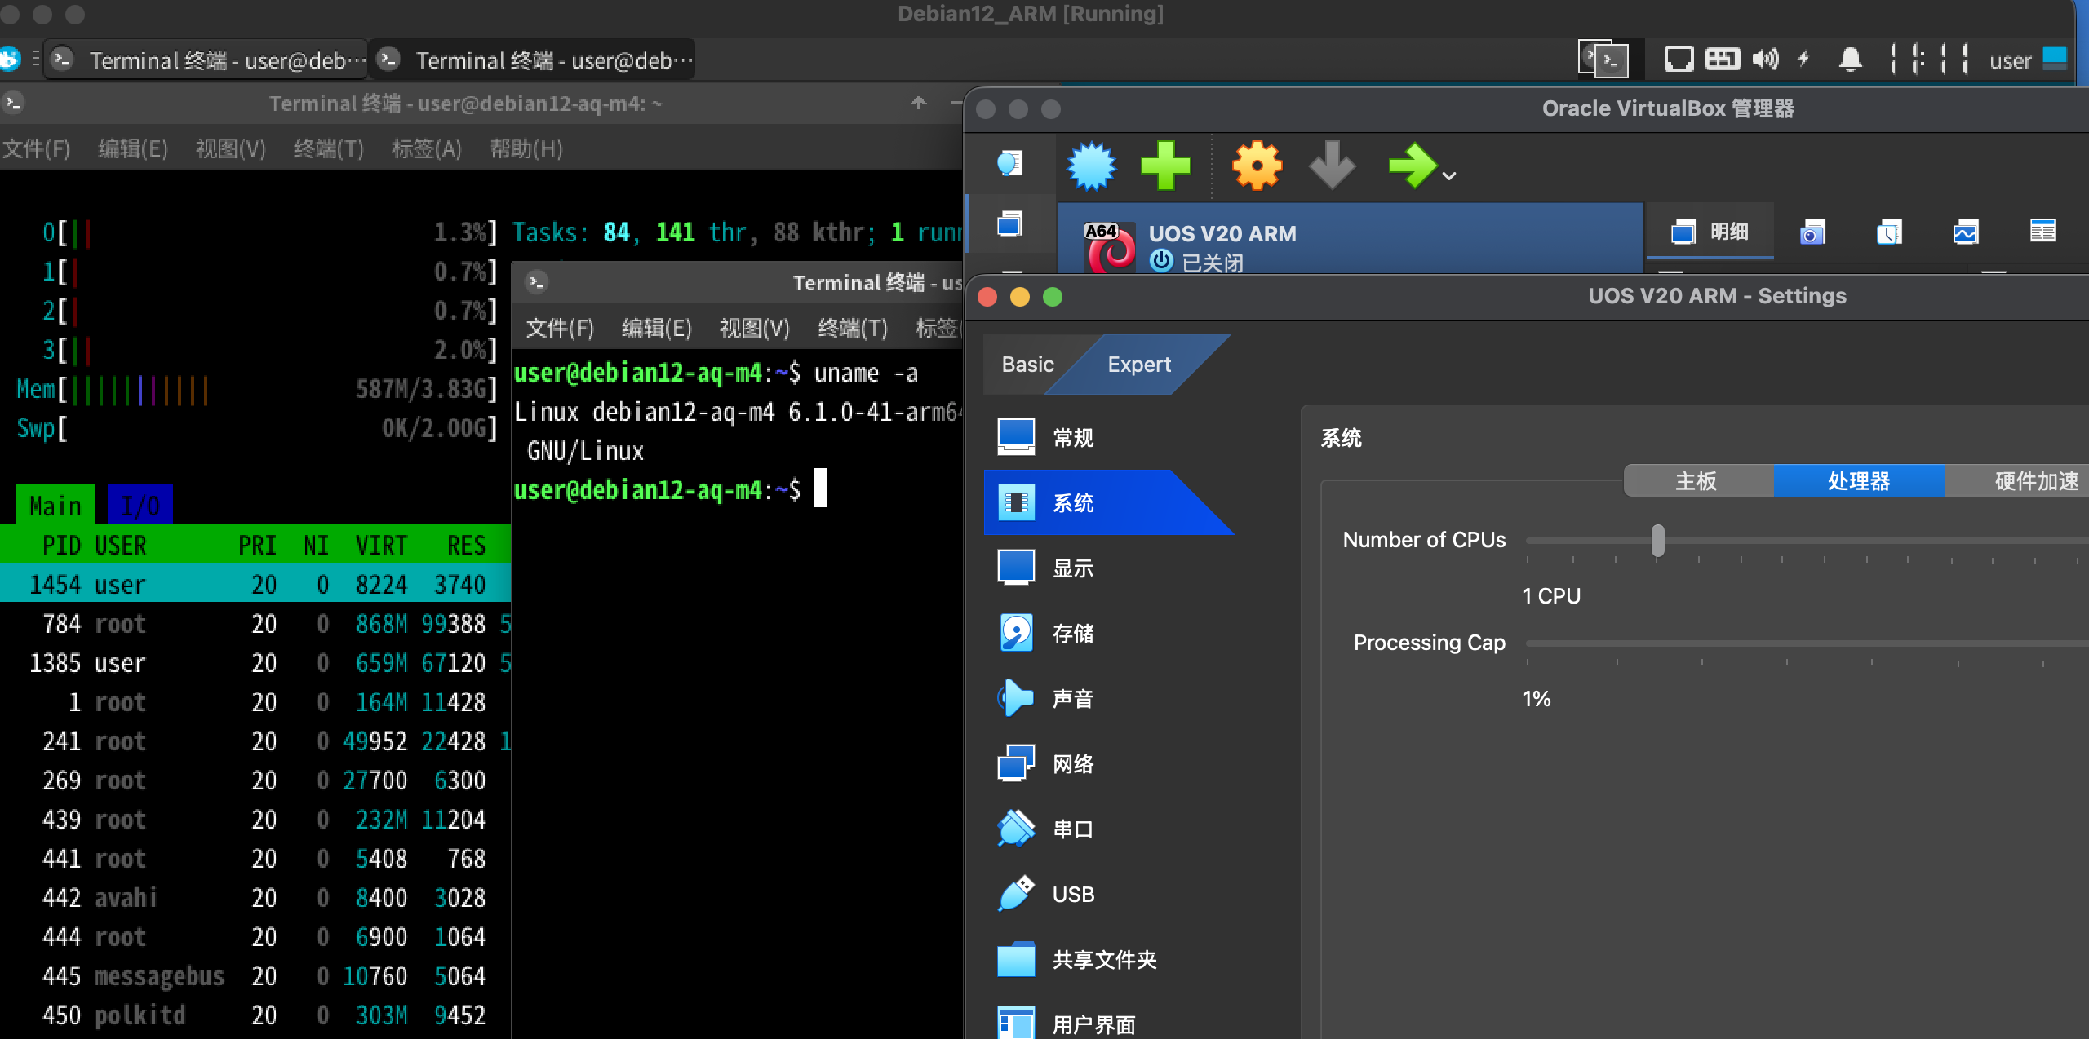The width and height of the screenshot is (2089, 1039).
Task: Expand the Start button dropdown arrow
Action: pos(1449,175)
